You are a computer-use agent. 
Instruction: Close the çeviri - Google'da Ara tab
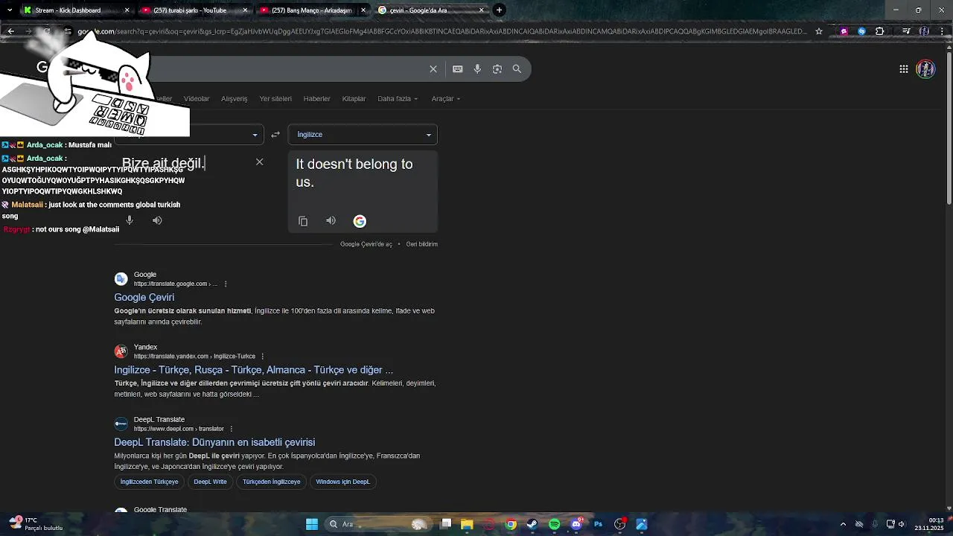coord(481,10)
